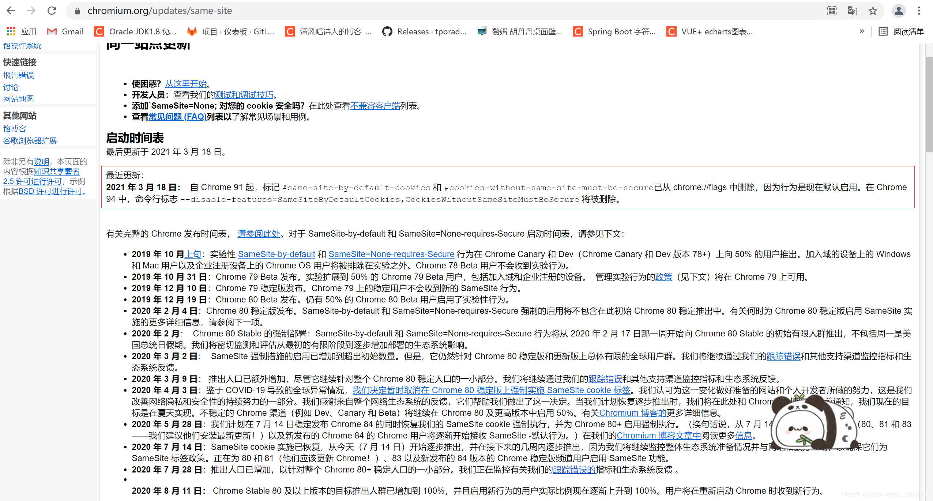Open the translate page icon

pyautogui.click(x=852, y=11)
